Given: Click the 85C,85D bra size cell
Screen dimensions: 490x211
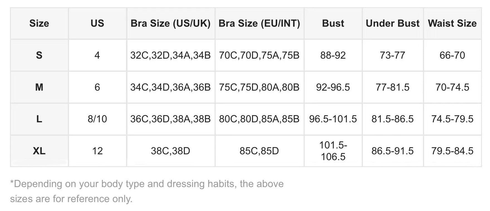Looking at the screenshot, I should coord(259,151).
